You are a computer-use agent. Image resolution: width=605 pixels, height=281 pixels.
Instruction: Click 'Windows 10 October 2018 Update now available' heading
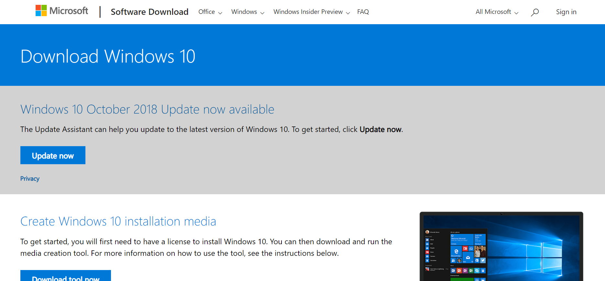coord(147,109)
